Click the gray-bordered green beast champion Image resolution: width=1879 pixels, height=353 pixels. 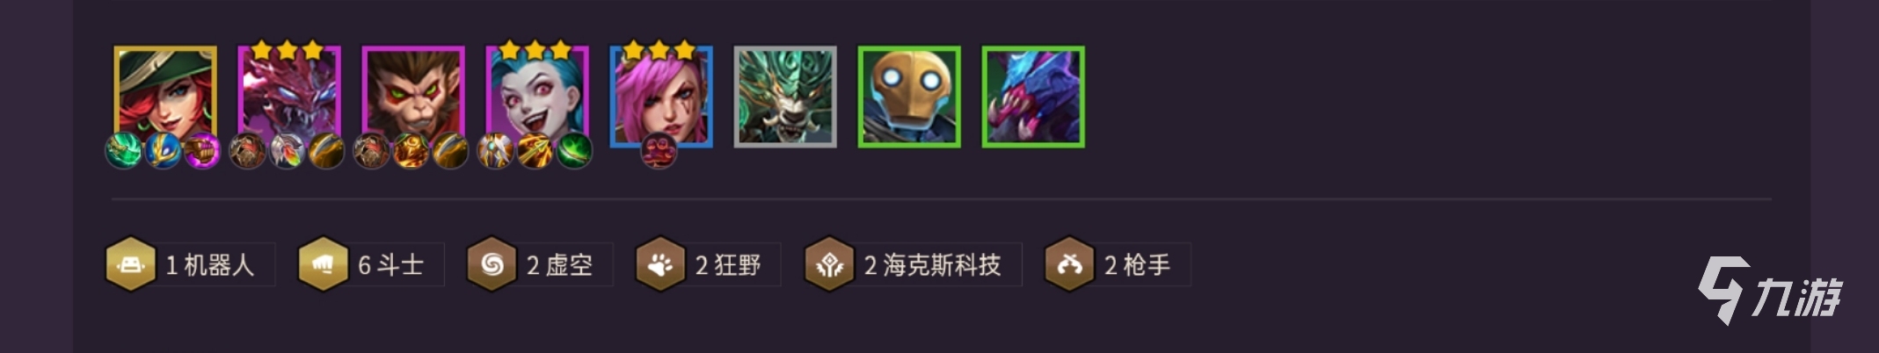click(x=785, y=97)
